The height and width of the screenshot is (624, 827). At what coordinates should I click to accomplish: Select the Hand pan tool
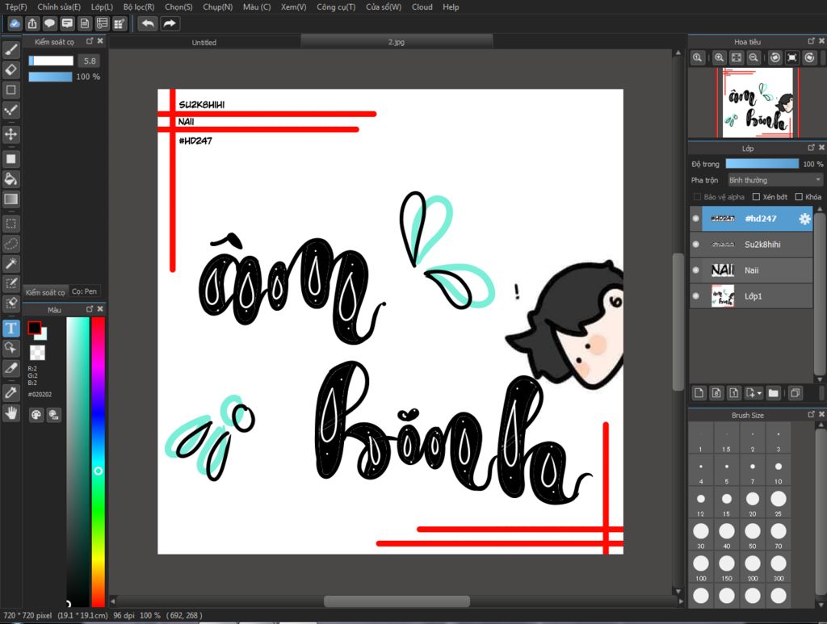point(11,413)
